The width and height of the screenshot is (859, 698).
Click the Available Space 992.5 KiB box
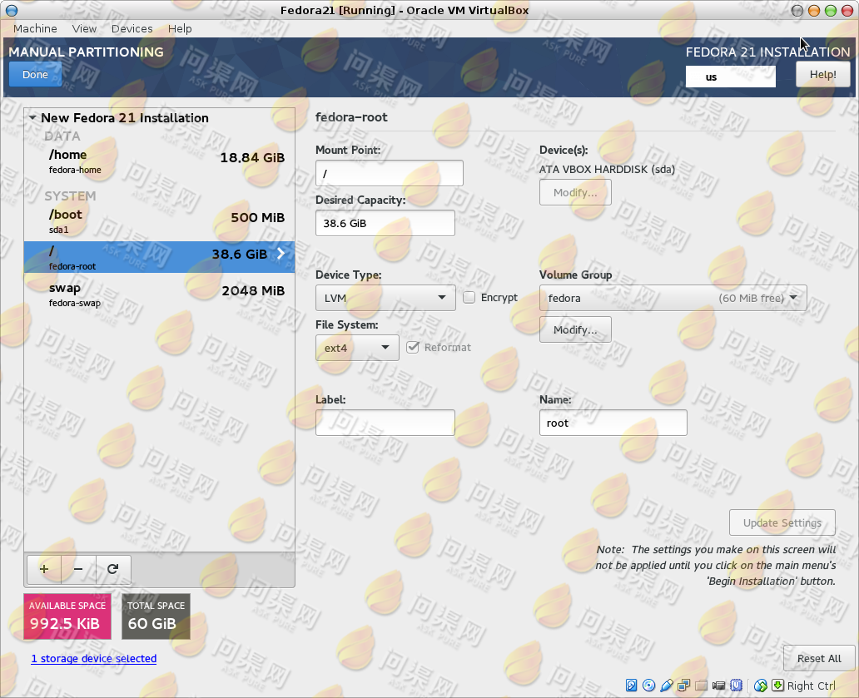click(67, 616)
